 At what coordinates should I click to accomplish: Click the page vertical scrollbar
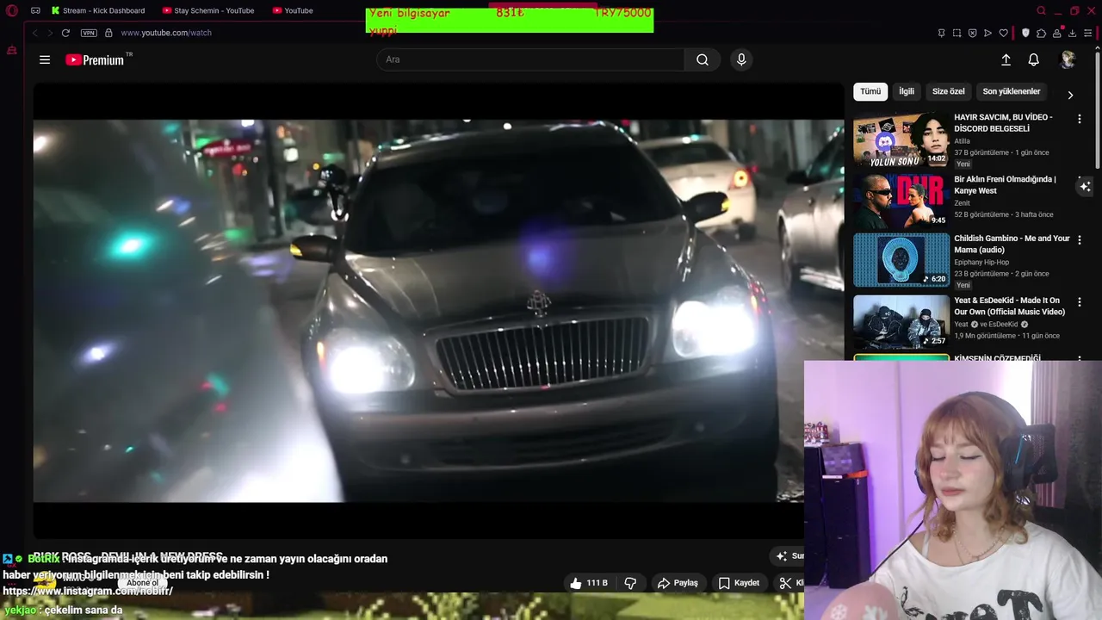[1098, 112]
